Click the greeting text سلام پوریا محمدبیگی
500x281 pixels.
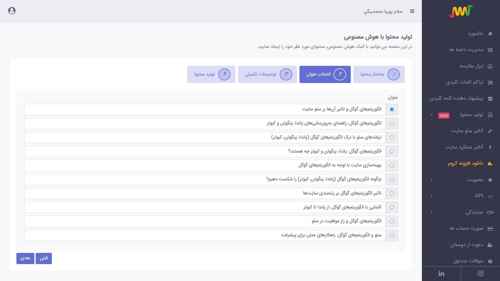click(383, 11)
